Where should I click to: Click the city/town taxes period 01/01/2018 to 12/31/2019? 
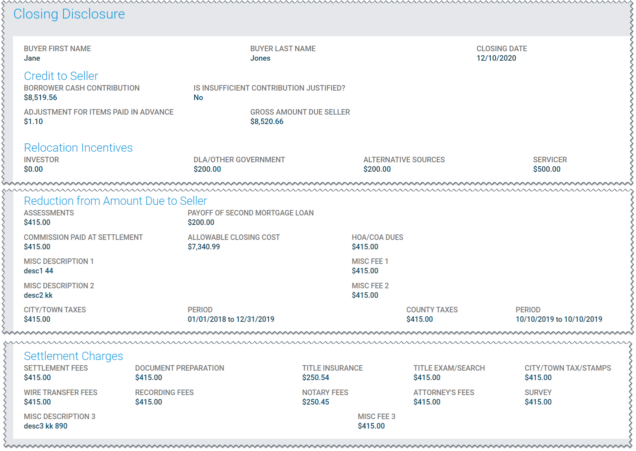[231, 319]
